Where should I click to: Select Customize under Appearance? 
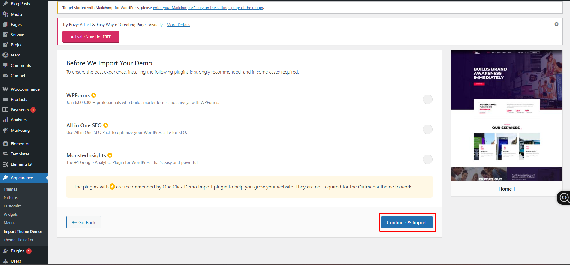pyautogui.click(x=13, y=206)
